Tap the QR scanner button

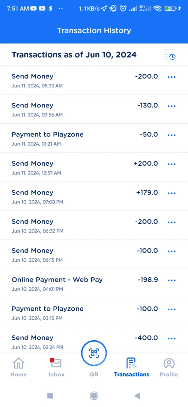click(94, 353)
